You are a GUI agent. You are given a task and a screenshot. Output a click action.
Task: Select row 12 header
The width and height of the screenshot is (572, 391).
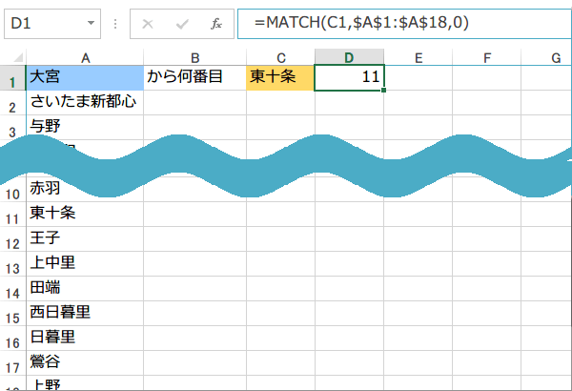click(12, 239)
